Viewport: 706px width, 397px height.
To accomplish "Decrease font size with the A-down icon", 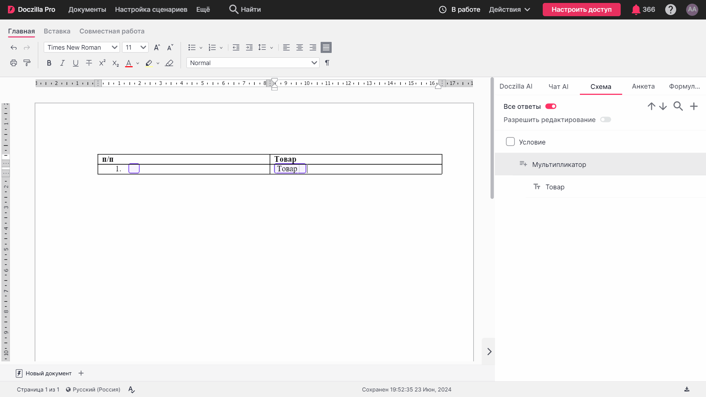I will pos(170,47).
